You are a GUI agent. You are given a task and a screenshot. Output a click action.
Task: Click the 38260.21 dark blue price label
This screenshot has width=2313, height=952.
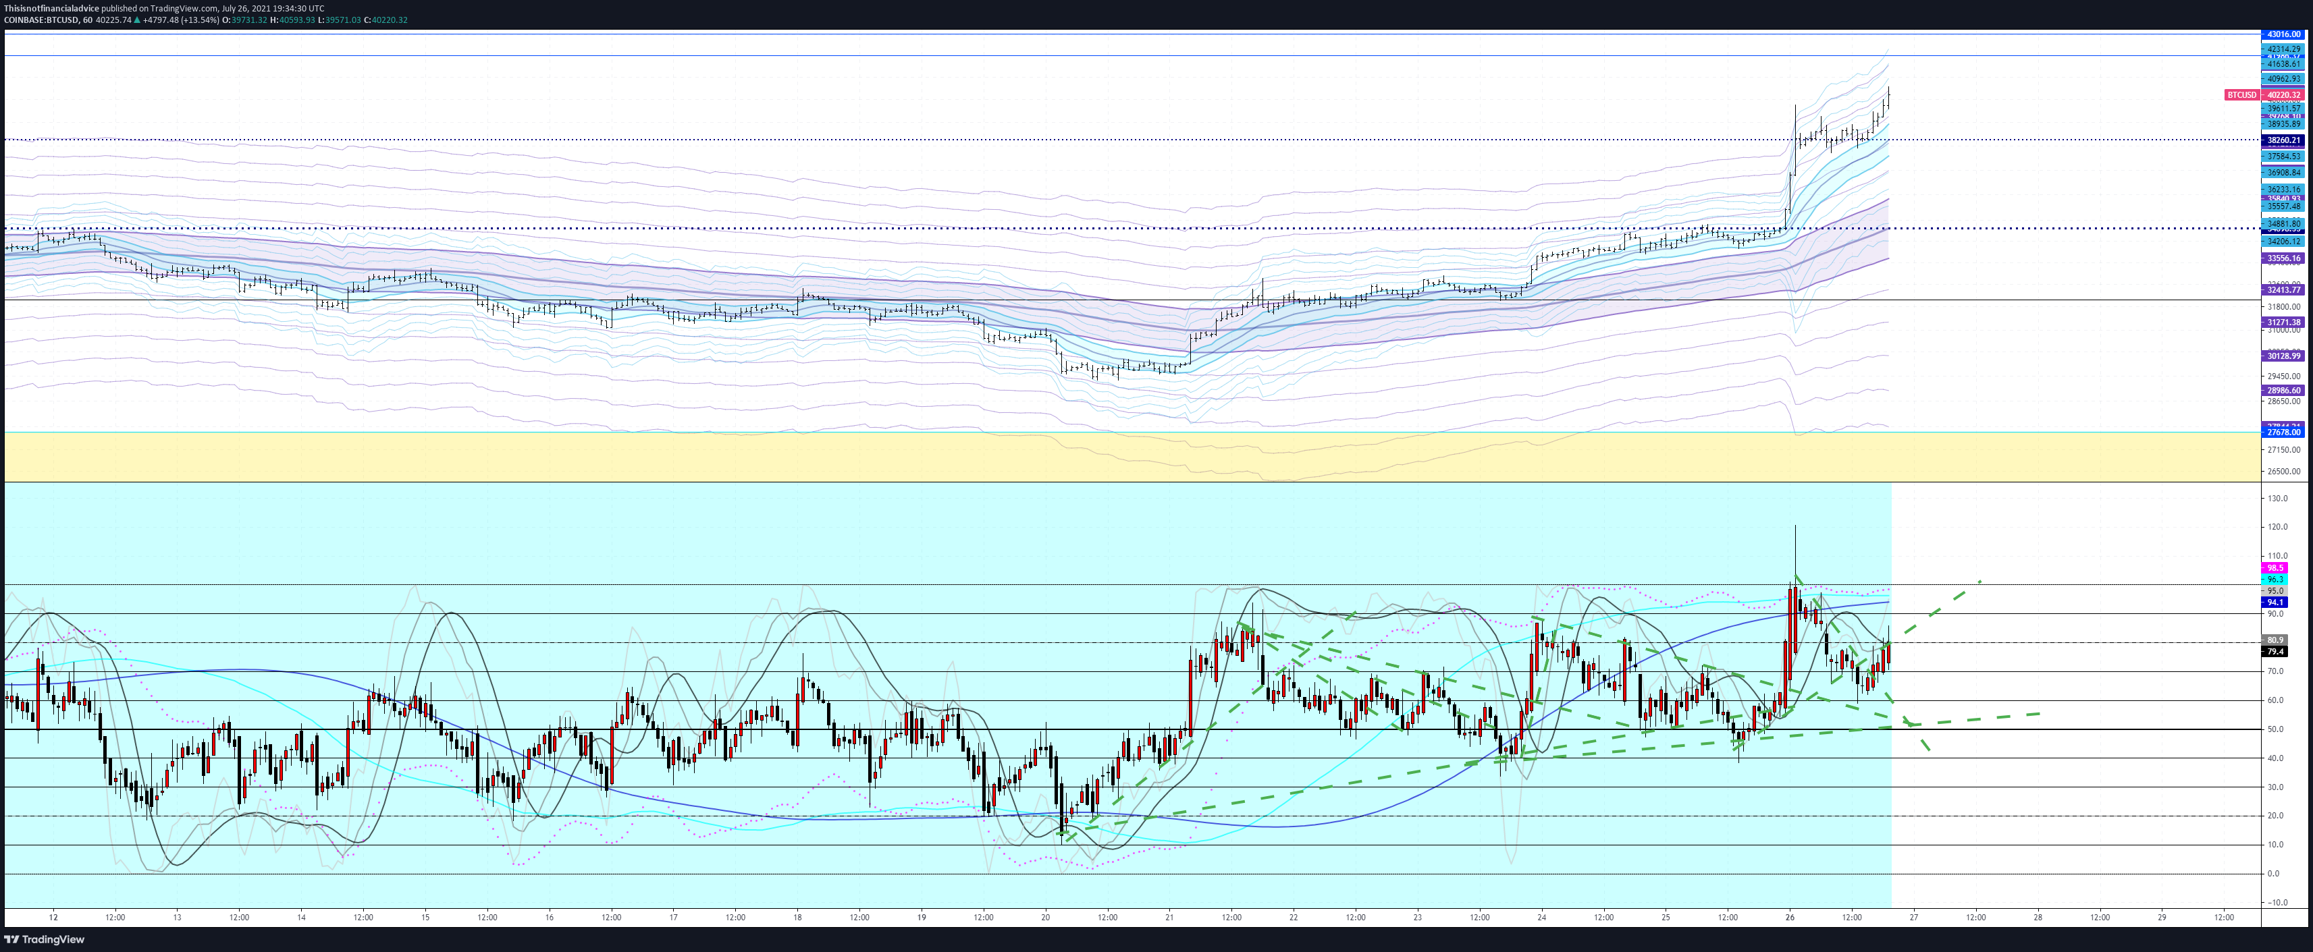(2284, 140)
